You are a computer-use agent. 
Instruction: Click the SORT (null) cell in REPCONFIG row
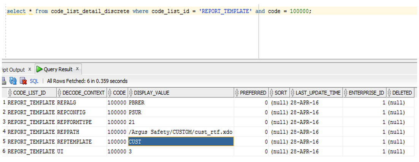tap(279, 112)
